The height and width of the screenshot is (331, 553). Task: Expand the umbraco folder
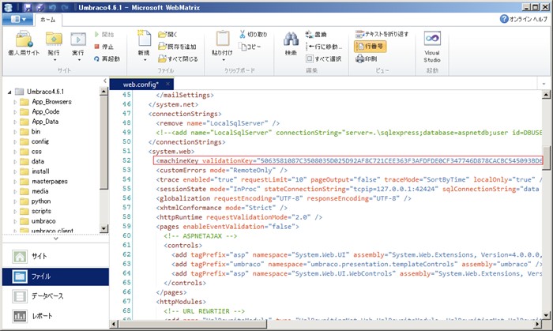15,221
